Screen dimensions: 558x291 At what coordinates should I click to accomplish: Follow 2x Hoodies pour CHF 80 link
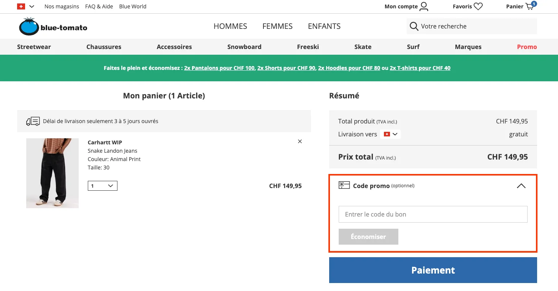point(349,68)
